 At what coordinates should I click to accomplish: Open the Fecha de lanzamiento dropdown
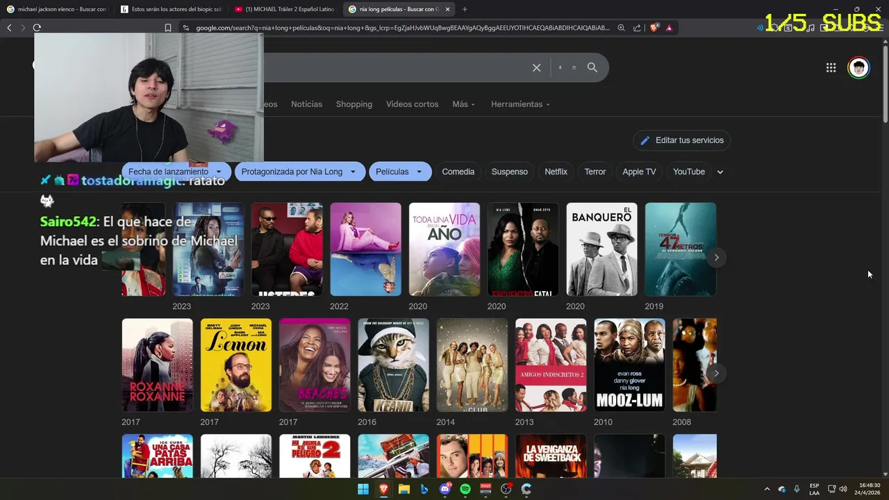click(x=176, y=172)
